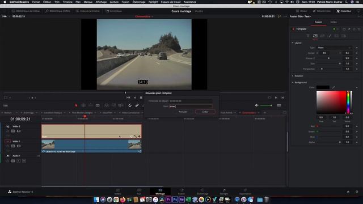Mute the Audio 1 track
Image resolution: width=363 pixels, height=204 pixels.
coord(24,161)
